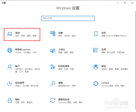136x112 pixels.
Task: Open 帐户 settings title
Action: (x=17, y=66)
